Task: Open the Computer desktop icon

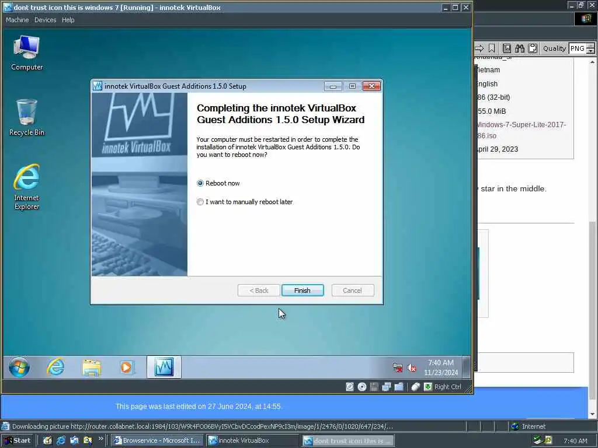Action: pyautogui.click(x=27, y=53)
